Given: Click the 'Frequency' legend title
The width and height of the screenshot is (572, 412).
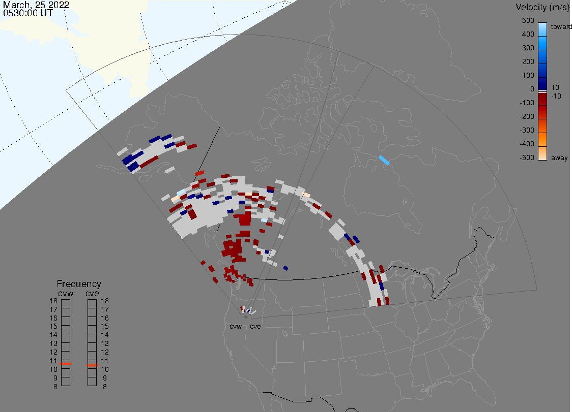Looking at the screenshot, I should [79, 284].
